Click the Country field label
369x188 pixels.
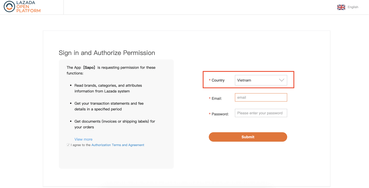218,80
